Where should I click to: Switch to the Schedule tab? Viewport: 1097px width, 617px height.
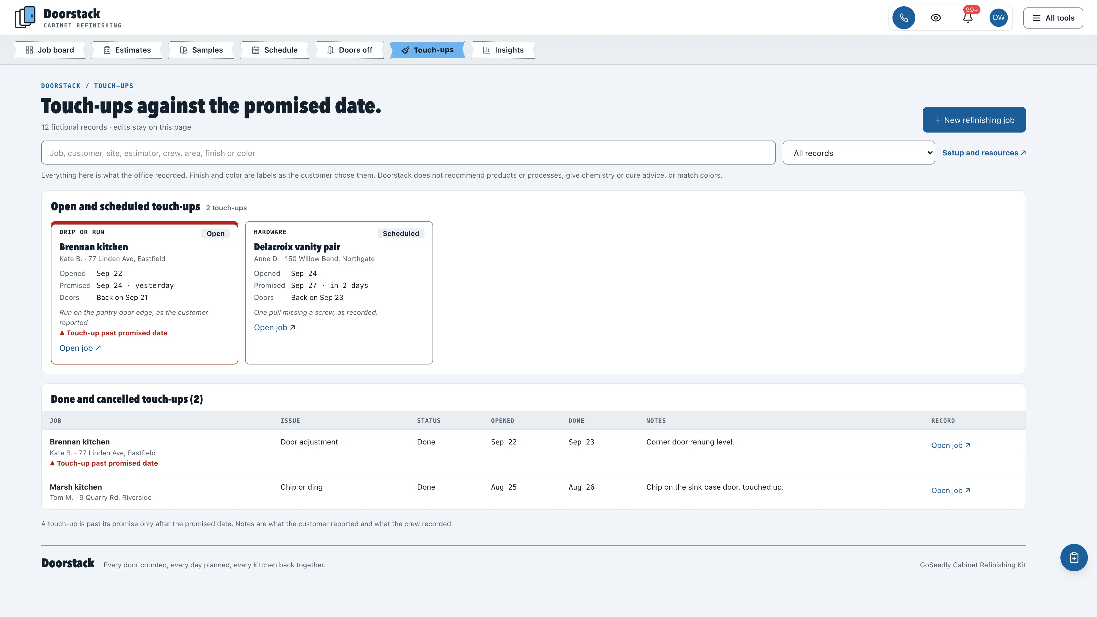(275, 50)
